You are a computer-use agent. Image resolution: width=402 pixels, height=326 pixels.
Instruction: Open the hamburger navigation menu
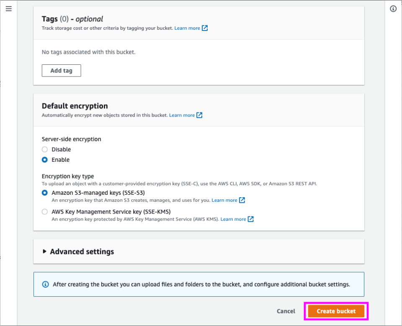coord(8,9)
